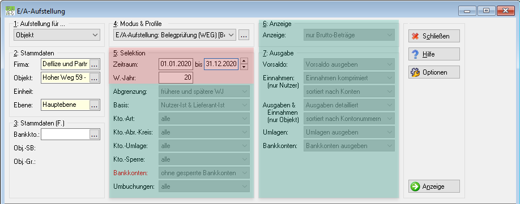The width and height of the screenshot is (520, 204).
Task: Click the W.-Jahr field showing 20
Action: coord(176,77)
